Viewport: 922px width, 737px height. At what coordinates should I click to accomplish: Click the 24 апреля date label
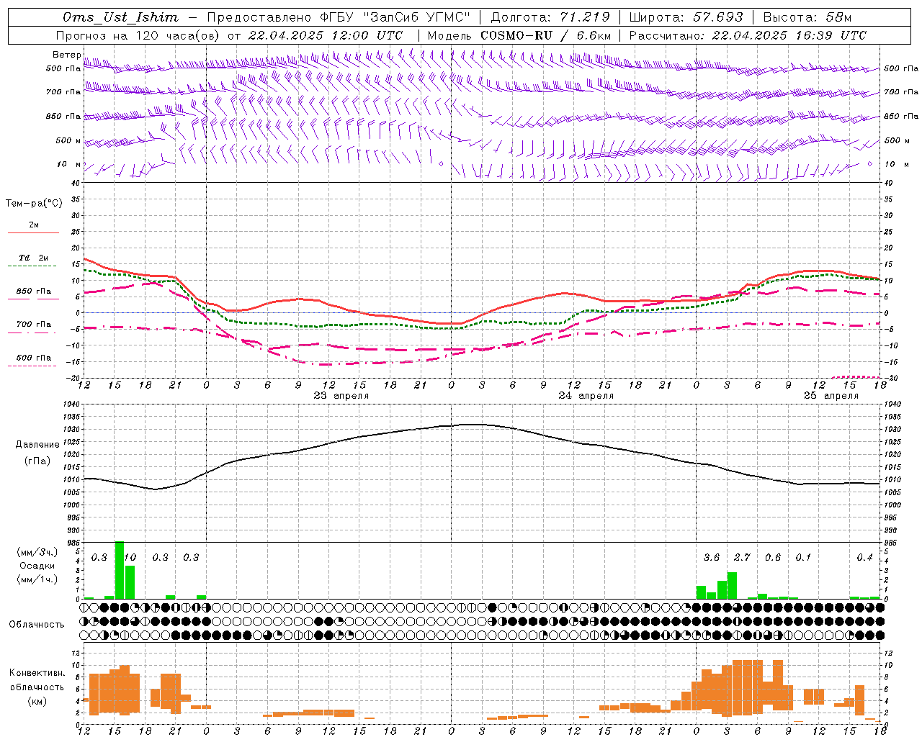pos(586,396)
